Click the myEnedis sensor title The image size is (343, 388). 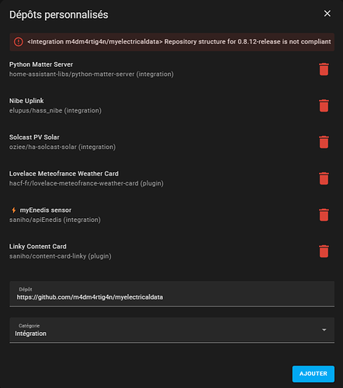tap(46, 210)
